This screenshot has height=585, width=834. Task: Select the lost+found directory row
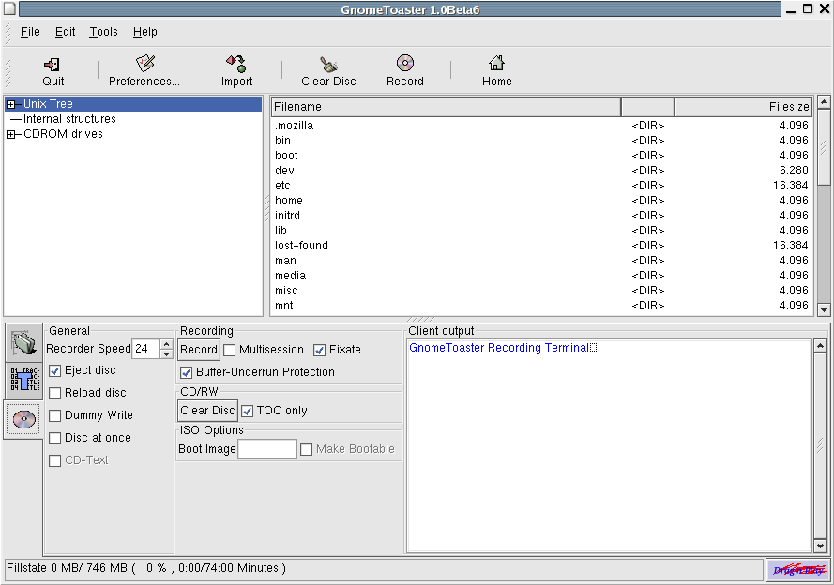tap(541, 246)
